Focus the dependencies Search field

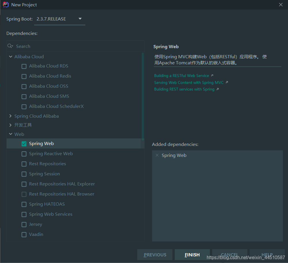click(75, 46)
